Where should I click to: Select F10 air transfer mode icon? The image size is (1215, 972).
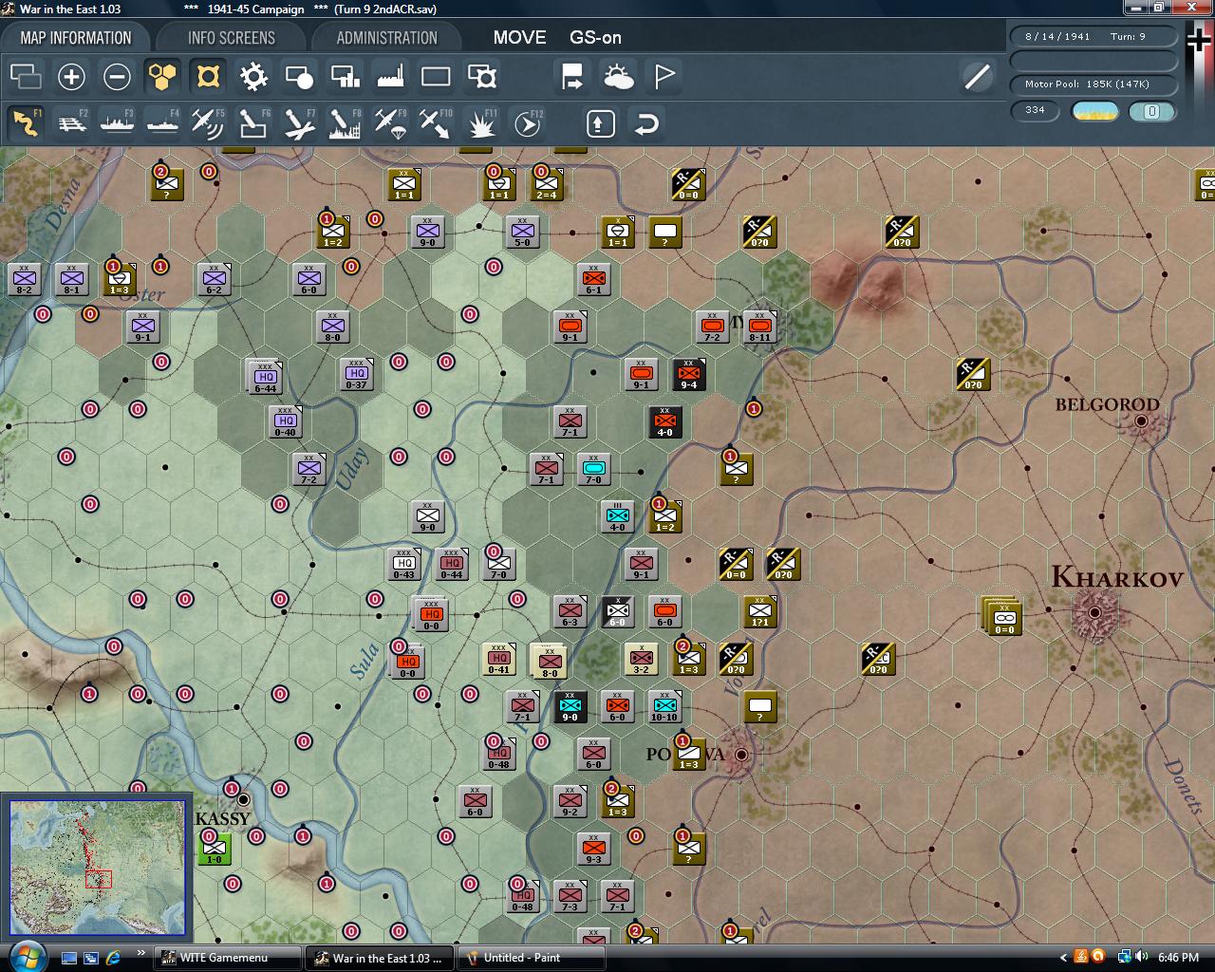coord(436,123)
